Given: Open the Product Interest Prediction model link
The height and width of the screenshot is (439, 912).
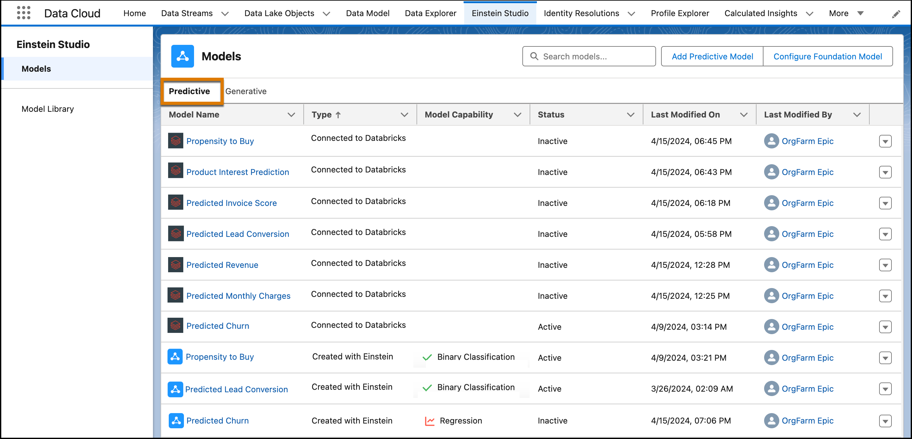Looking at the screenshot, I should point(238,172).
